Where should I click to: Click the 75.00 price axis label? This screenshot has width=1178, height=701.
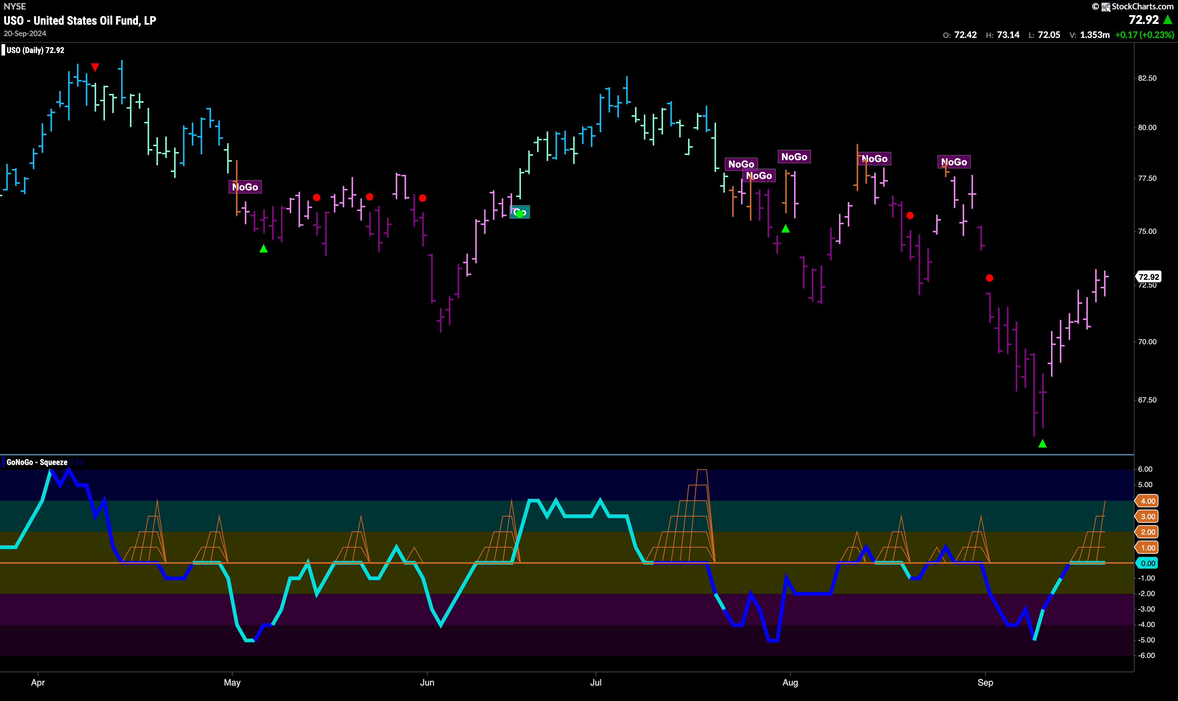pos(1147,232)
